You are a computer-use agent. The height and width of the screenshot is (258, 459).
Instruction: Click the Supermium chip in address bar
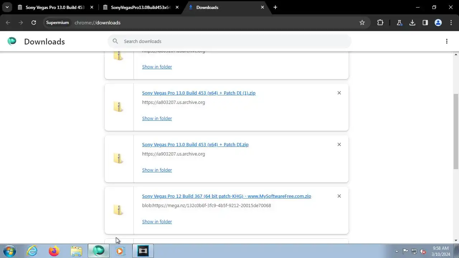[57, 23]
